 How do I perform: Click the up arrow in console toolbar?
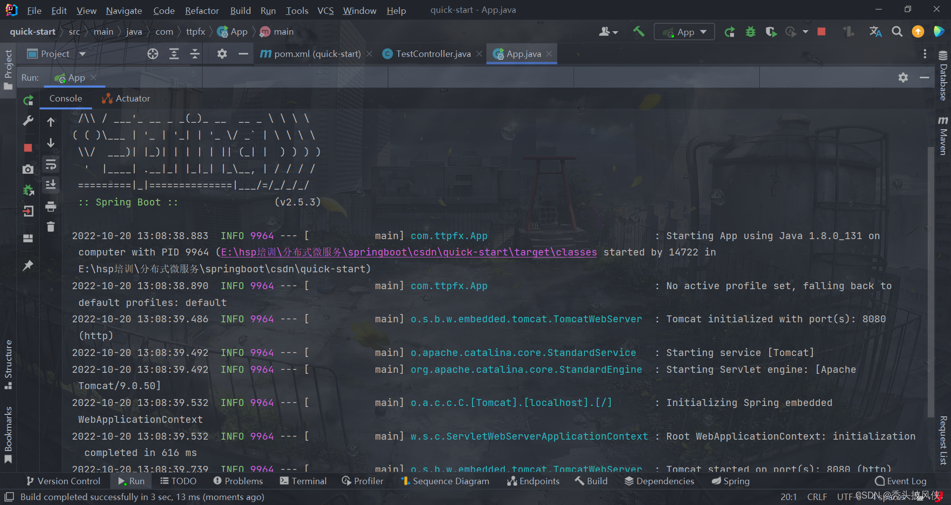51,122
